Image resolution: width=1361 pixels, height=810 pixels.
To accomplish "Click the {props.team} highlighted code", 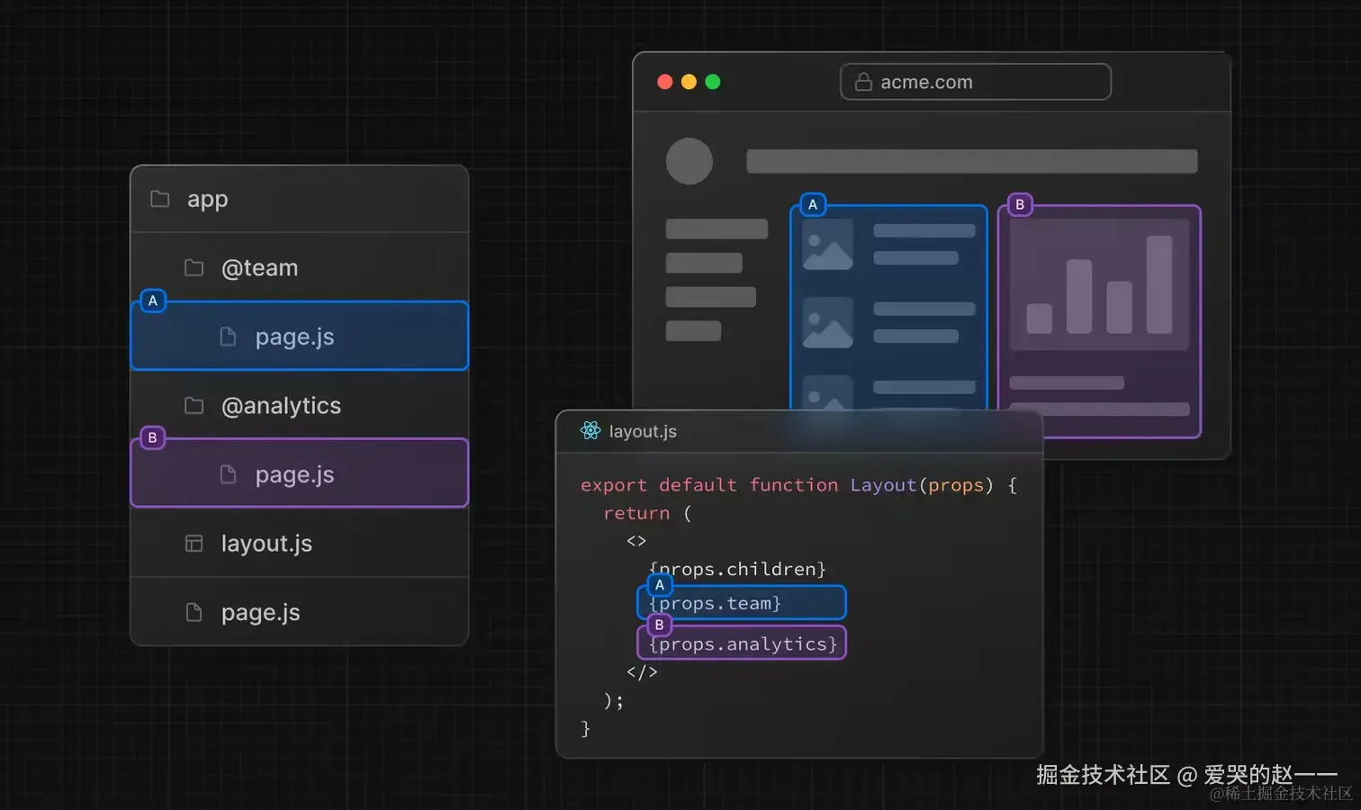I will click(742, 603).
